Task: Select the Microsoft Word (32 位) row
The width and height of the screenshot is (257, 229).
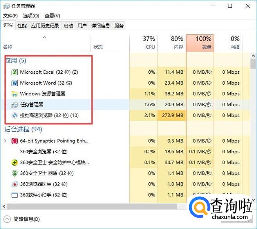Action: [125, 83]
